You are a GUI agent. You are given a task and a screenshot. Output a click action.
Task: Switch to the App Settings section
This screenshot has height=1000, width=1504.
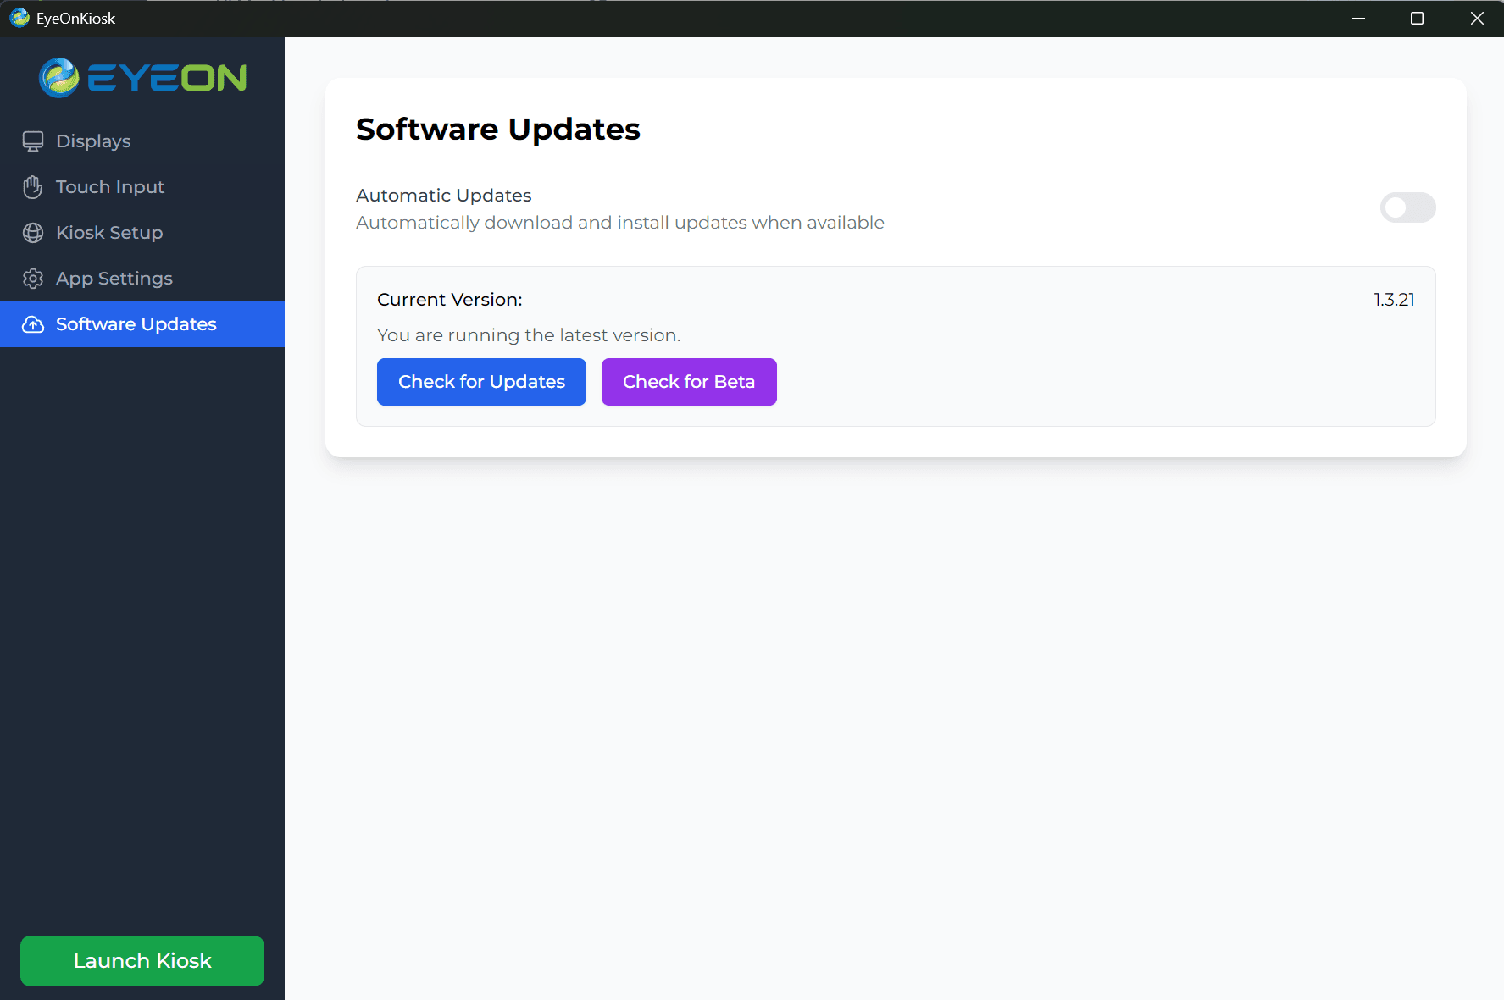(x=113, y=278)
